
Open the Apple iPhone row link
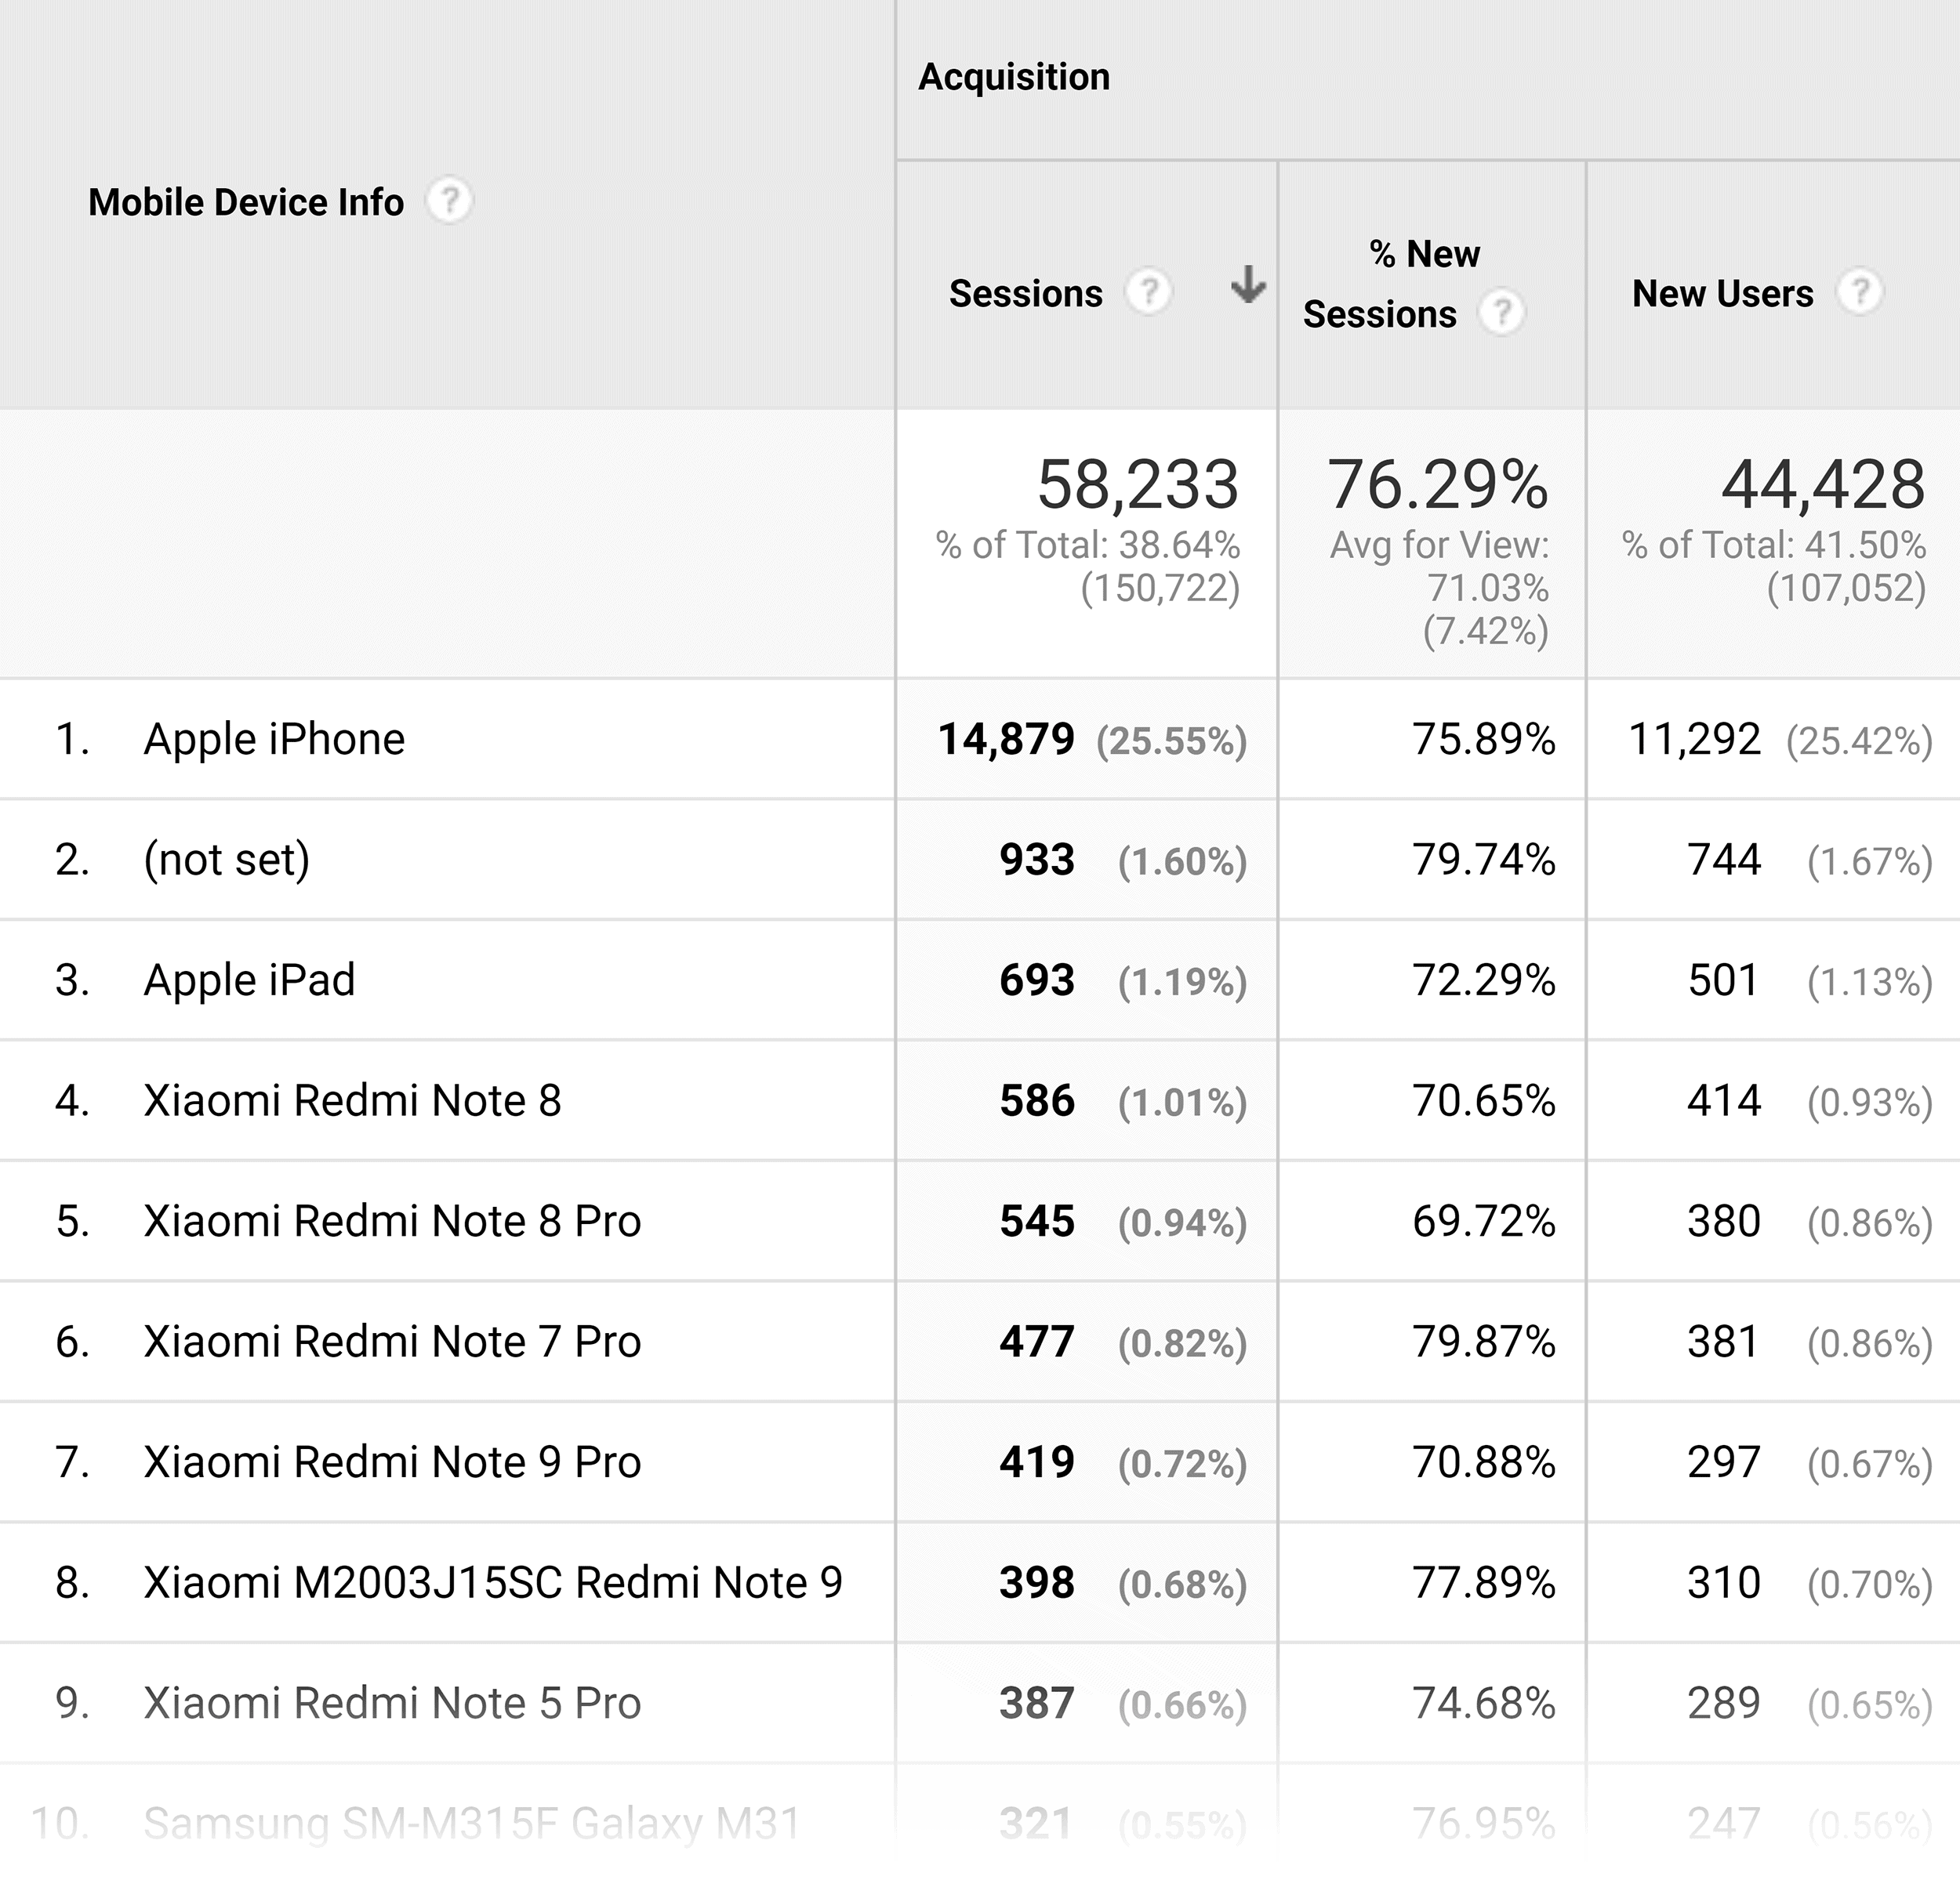click(274, 740)
